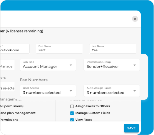Close the user dialog with the X icon
This screenshot has width=154, height=135.
[135, 19]
